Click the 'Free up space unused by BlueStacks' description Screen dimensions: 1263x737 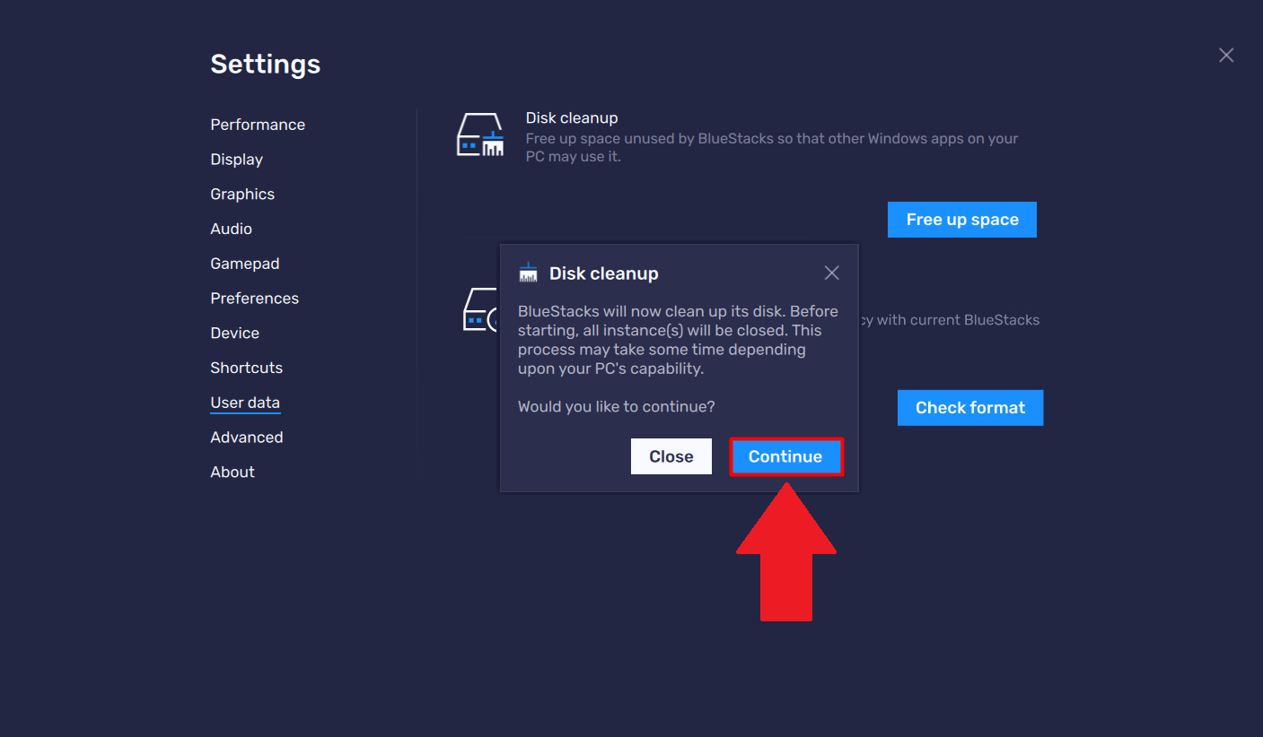click(x=772, y=148)
